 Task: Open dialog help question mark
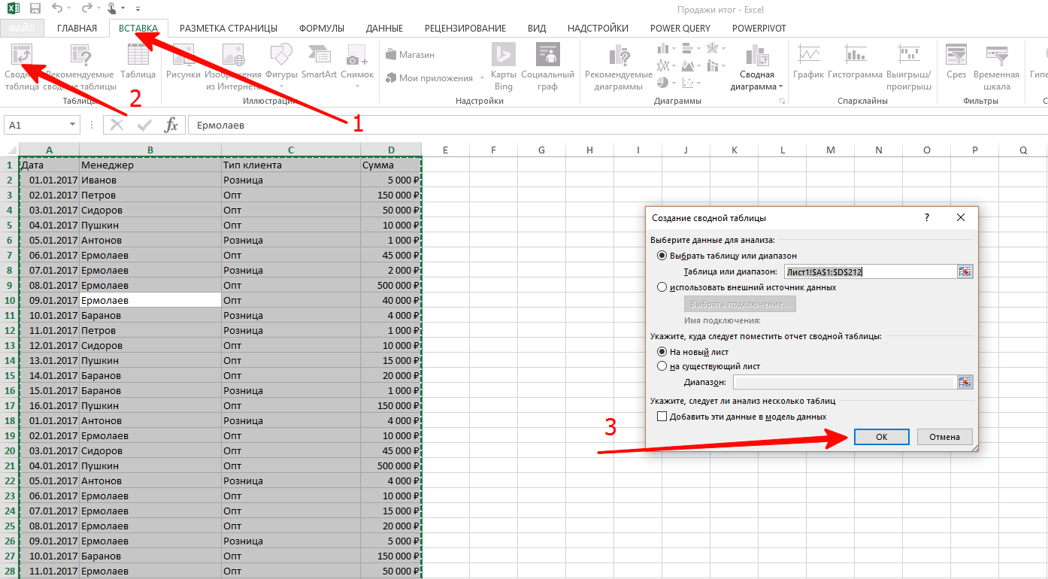[926, 217]
